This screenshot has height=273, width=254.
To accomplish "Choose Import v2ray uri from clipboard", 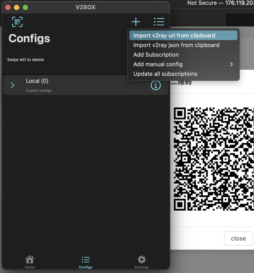I will pyautogui.click(x=183, y=35).
